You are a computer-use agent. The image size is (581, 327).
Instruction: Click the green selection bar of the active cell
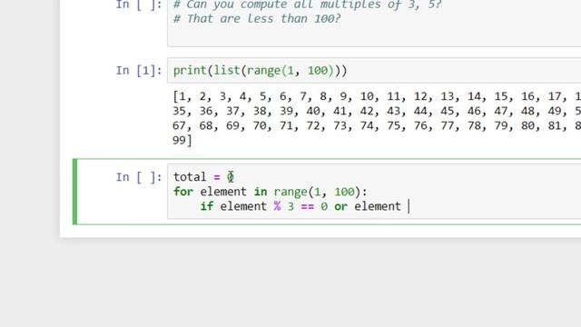click(74, 192)
